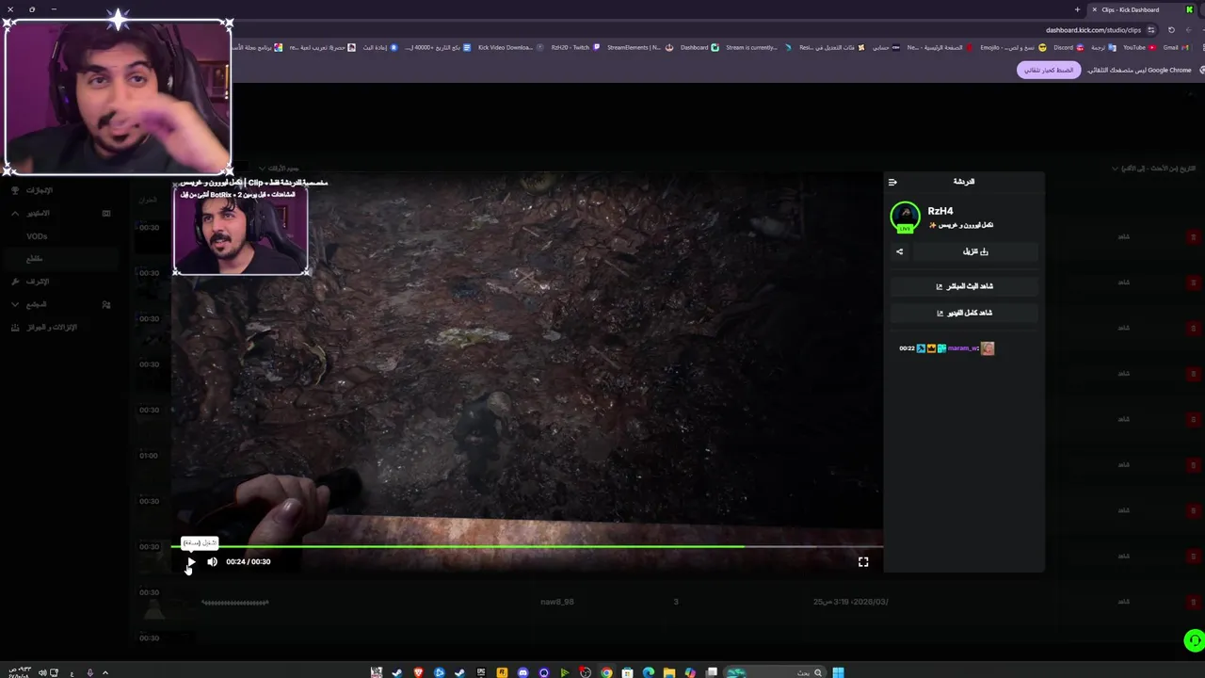Open the clip in fullscreen mode
1205x678 pixels.
coord(863,562)
